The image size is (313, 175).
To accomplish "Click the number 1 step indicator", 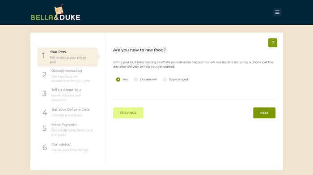I will [43, 56].
